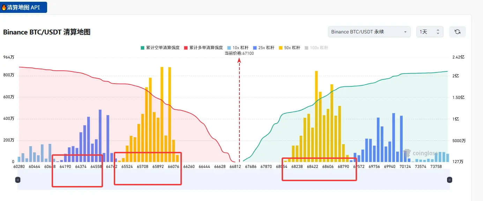Viewport: 483px width, 201px height.
Task: Click the 66444 price axis label
Action: point(204,167)
